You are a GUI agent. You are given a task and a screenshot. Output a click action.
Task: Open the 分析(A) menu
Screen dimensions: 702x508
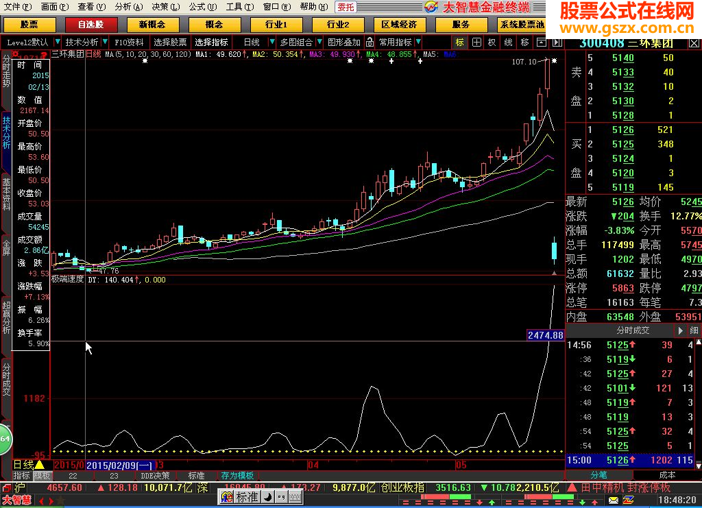128,6
